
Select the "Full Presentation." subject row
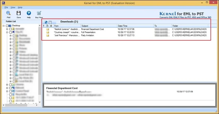click(88, 32)
